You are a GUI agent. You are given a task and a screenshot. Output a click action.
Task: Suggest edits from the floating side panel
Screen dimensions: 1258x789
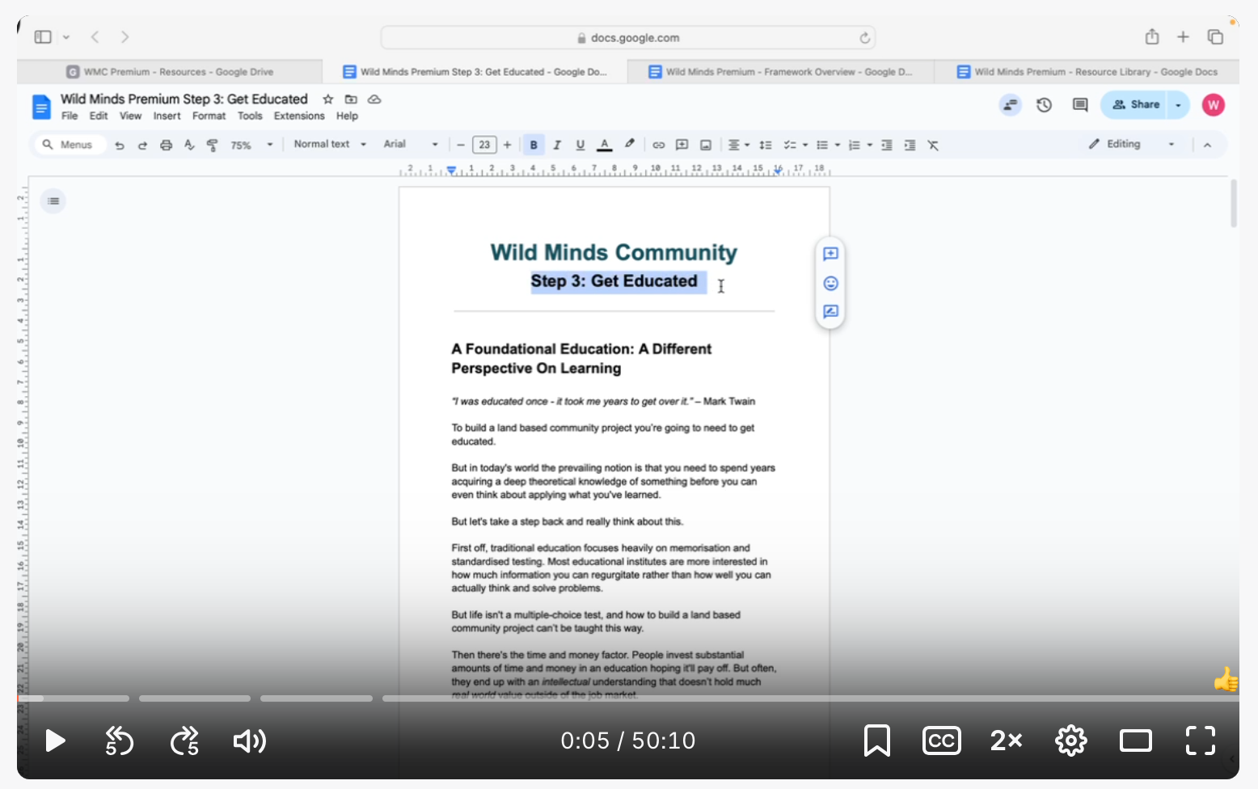tap(830, 311)
